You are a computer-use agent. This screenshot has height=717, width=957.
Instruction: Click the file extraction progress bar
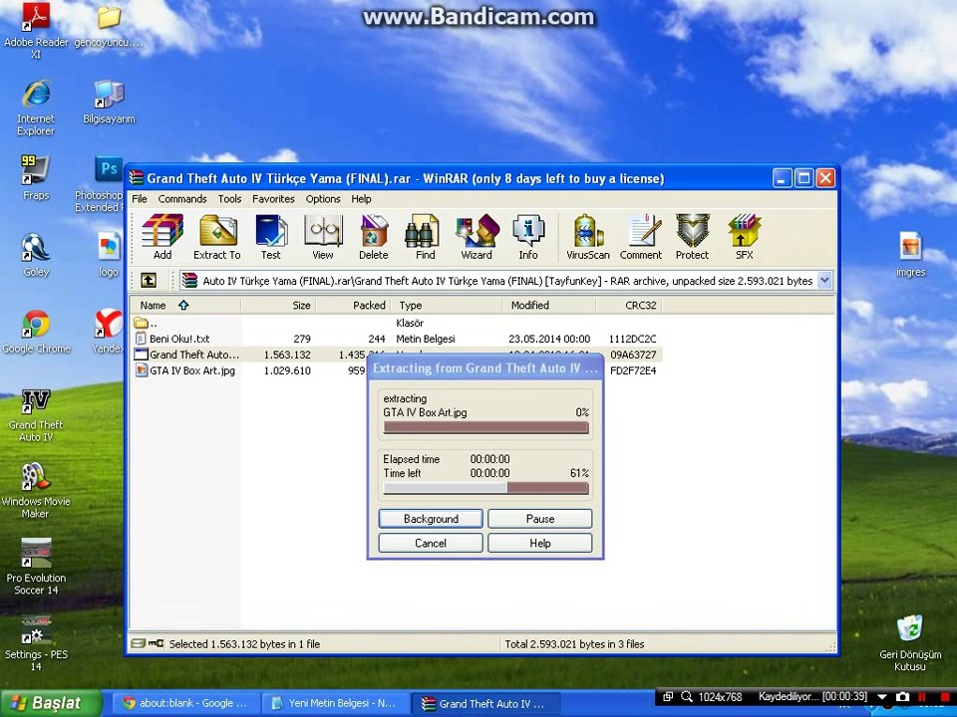pos(485,428)
